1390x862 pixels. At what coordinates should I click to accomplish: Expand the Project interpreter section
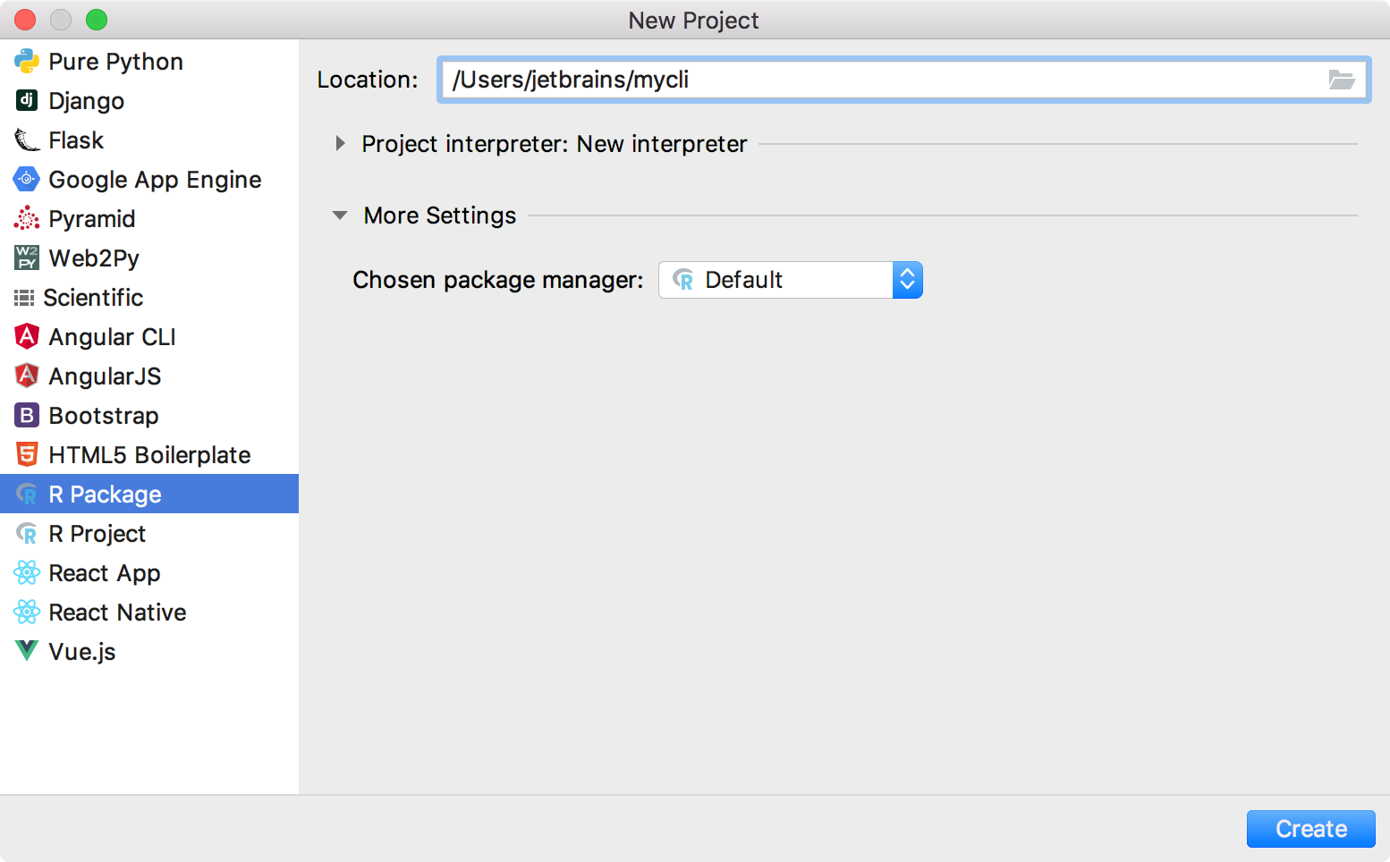click(340, 143)
